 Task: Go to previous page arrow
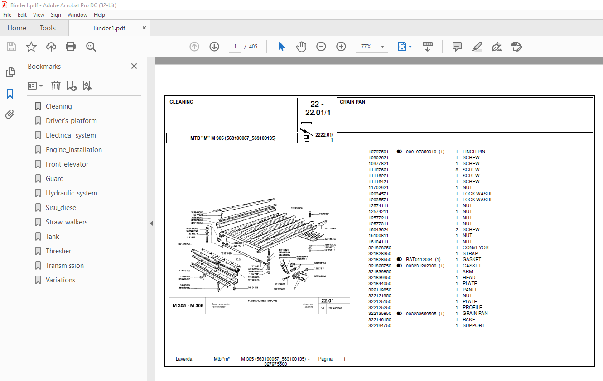[x=194, y=47]
